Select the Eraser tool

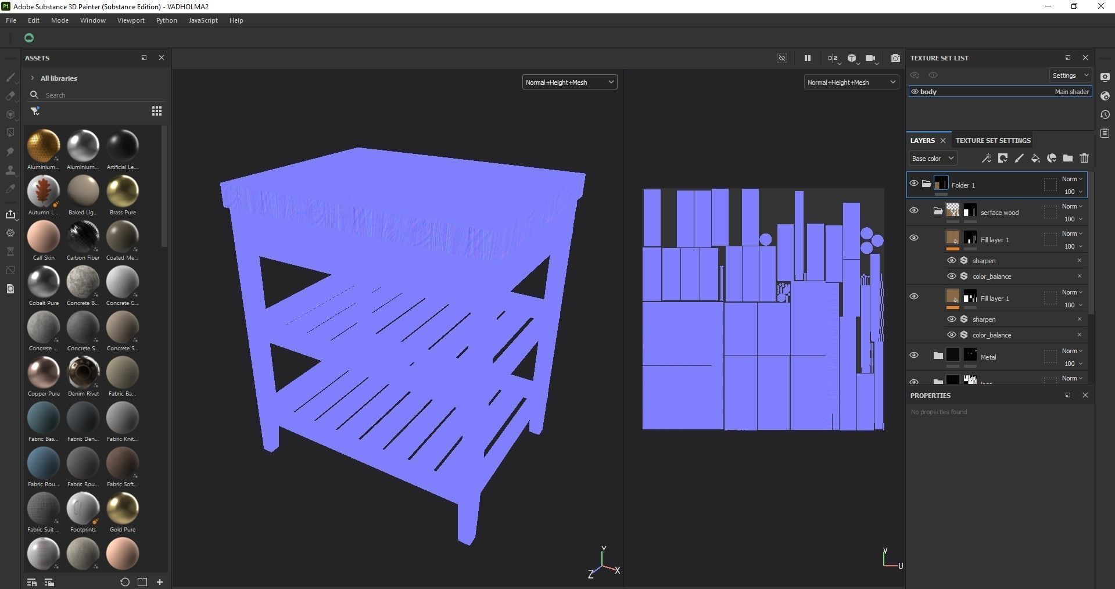(10, 96)
